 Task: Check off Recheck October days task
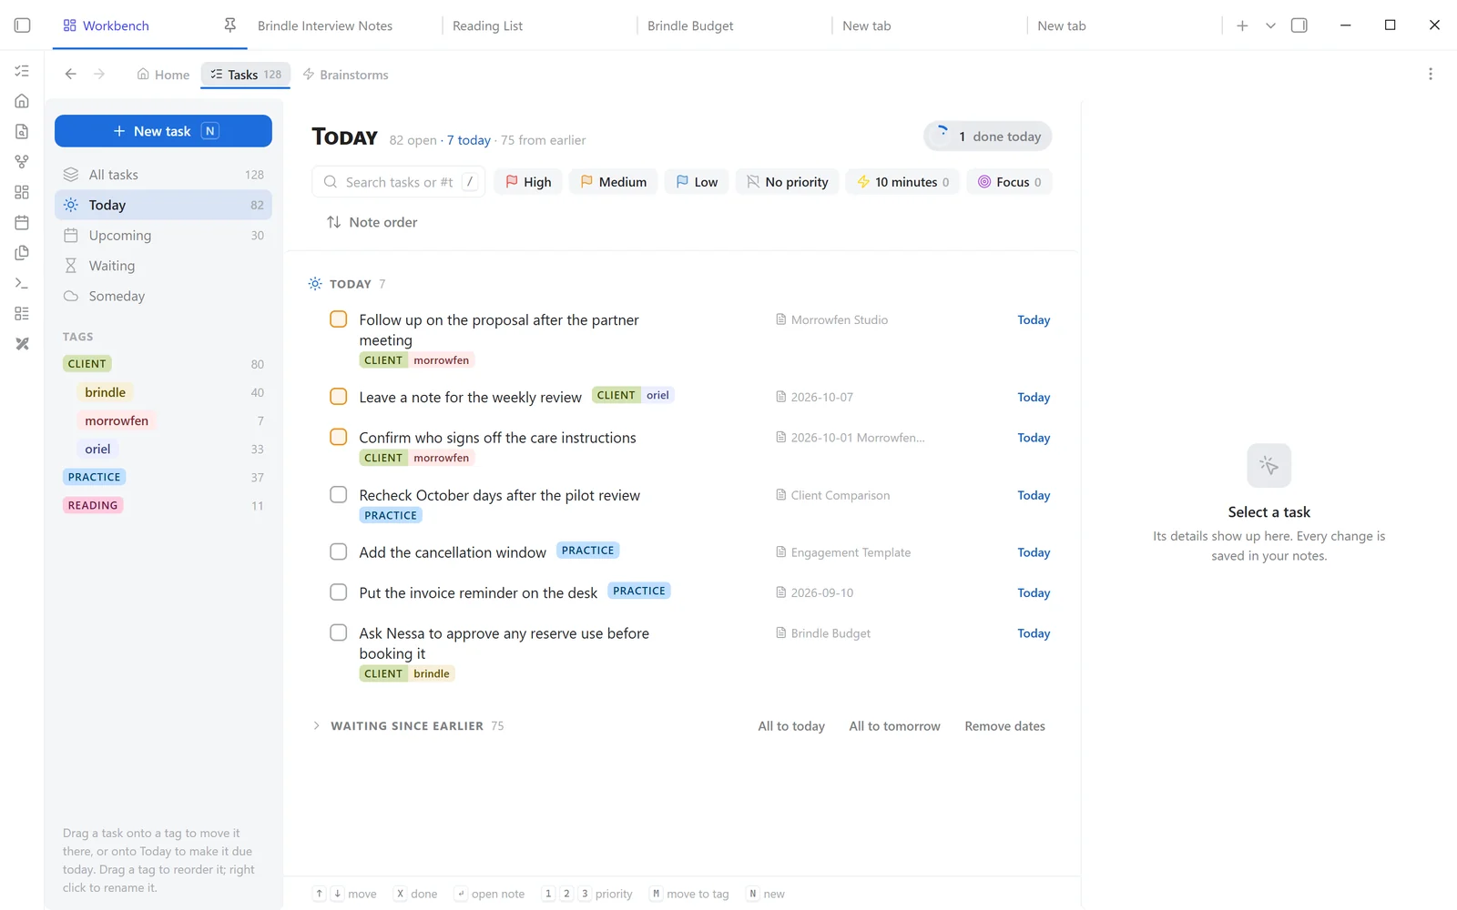point(338,495)
